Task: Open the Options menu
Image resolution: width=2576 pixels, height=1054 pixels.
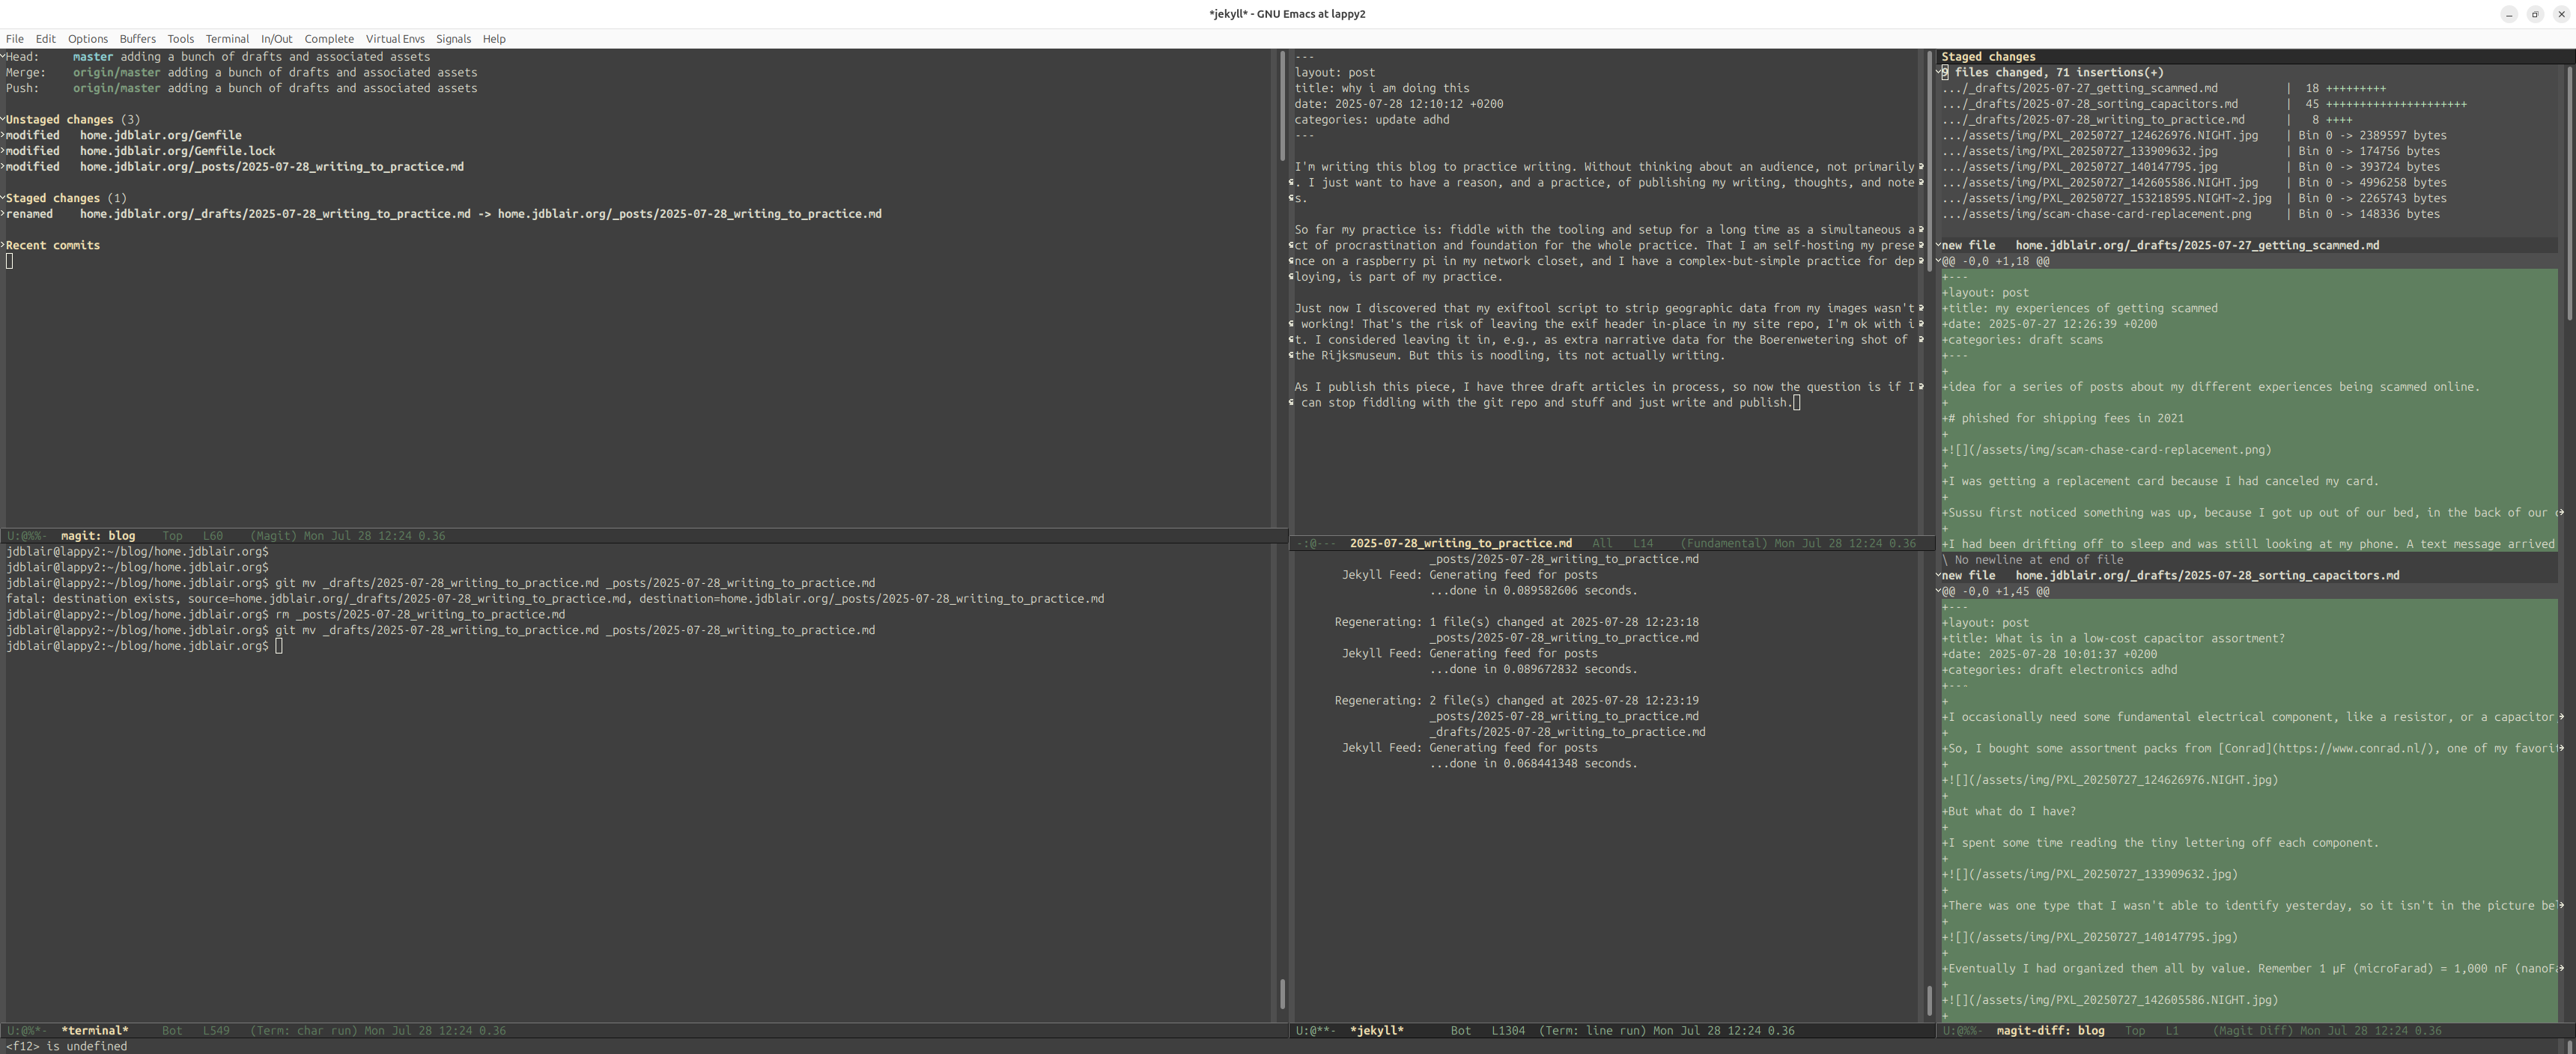Action: [87, 39]
